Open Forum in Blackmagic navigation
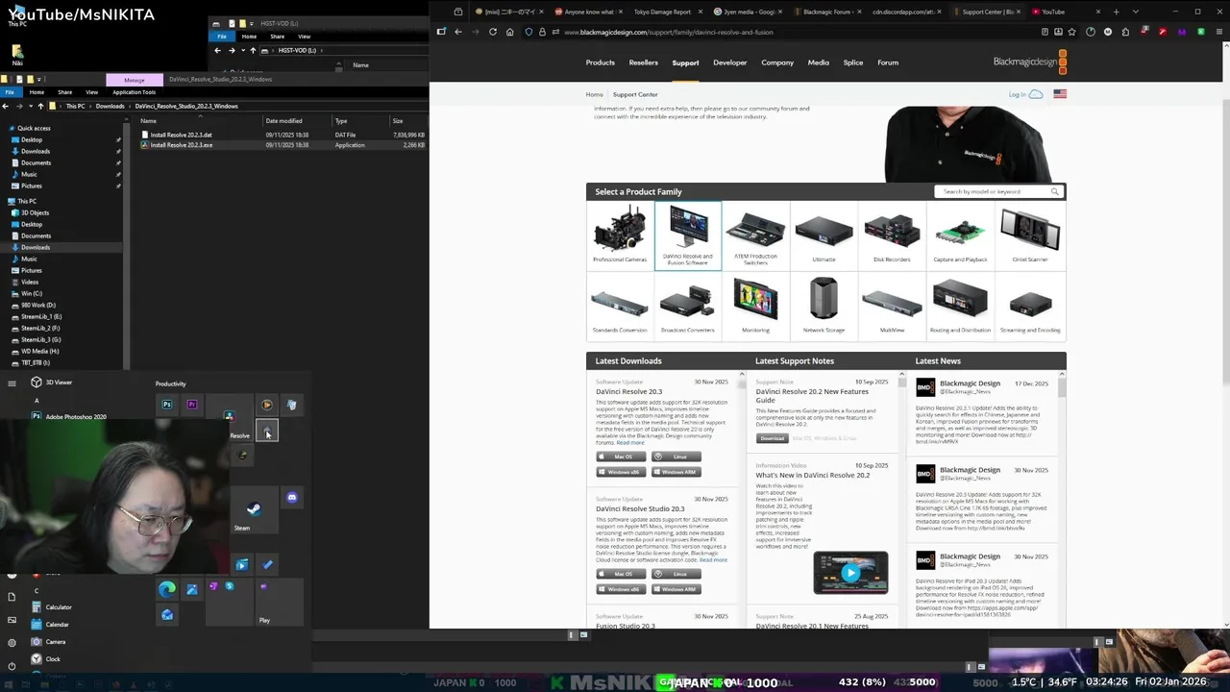The width and height of the screenshot is (1230, 692). (x=888, y=62)
